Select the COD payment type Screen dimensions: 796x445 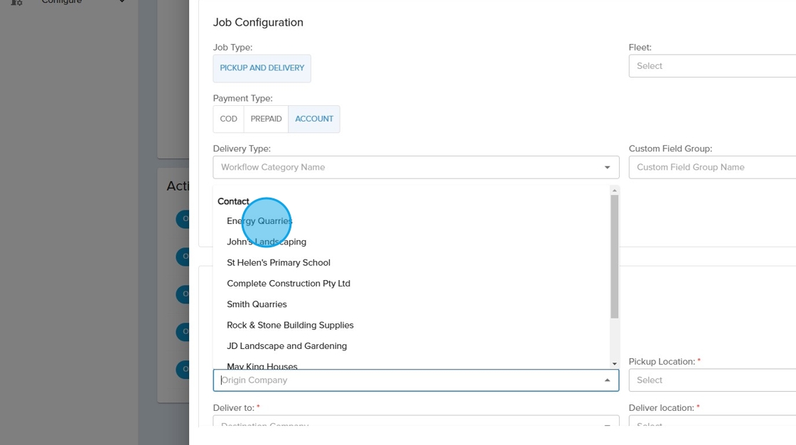228,119
